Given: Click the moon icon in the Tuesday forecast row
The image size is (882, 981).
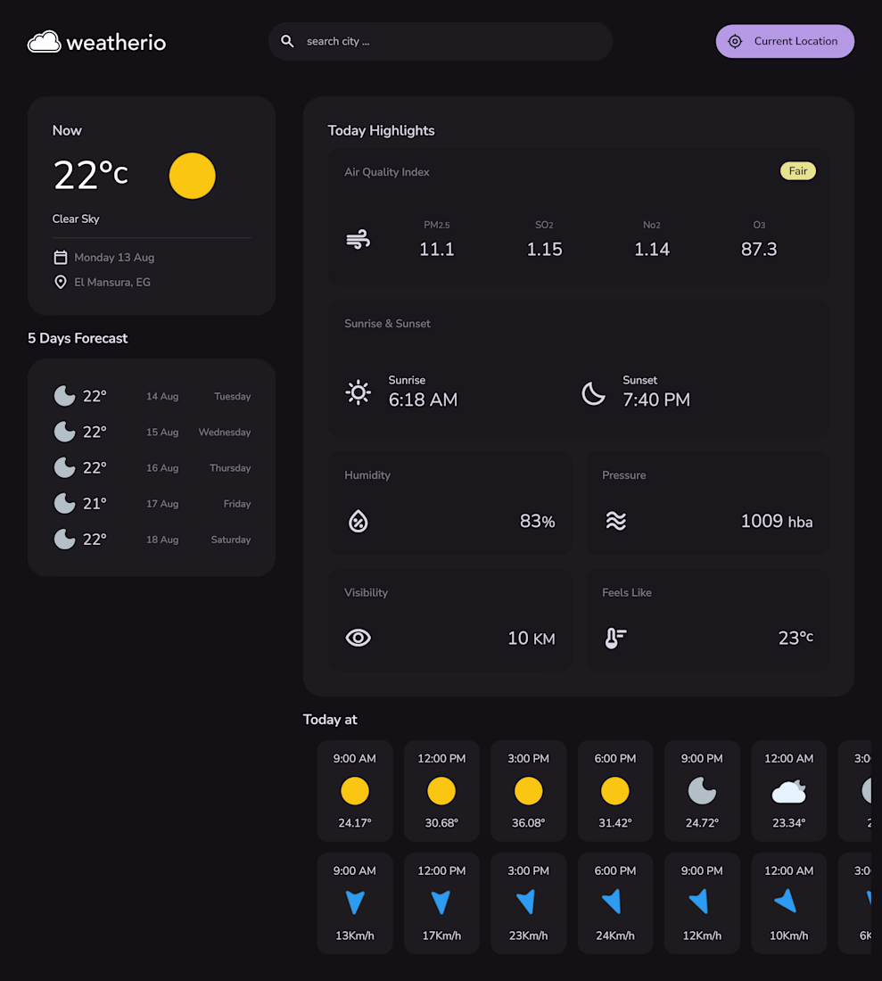Looking at the screenshot, I should [64, 396].
